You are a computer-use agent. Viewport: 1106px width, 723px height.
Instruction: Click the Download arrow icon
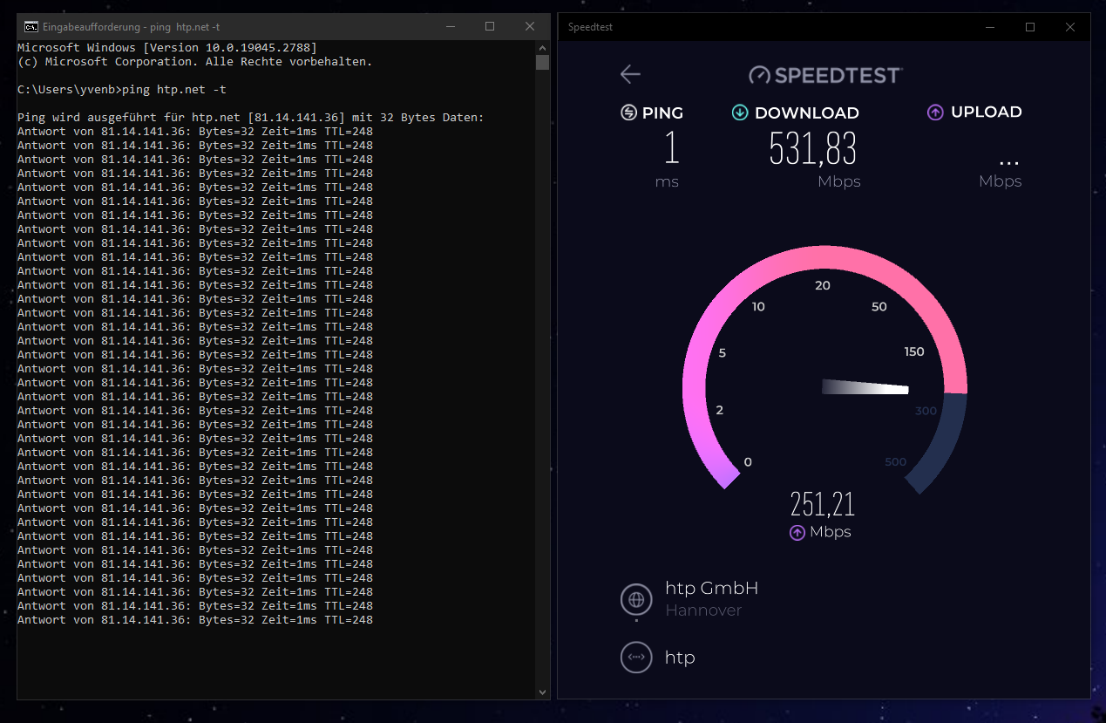(x=740, y=113)
